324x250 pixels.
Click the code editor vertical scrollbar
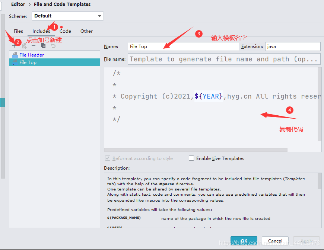tap(320, 104)
